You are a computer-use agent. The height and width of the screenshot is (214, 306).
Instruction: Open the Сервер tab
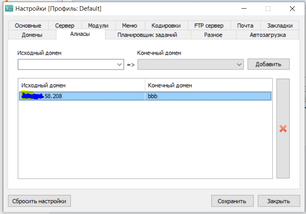coord(64,26)
